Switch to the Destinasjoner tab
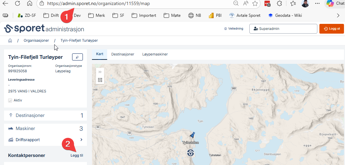Viewport: 345px width, 165px height. pos(123,54)
